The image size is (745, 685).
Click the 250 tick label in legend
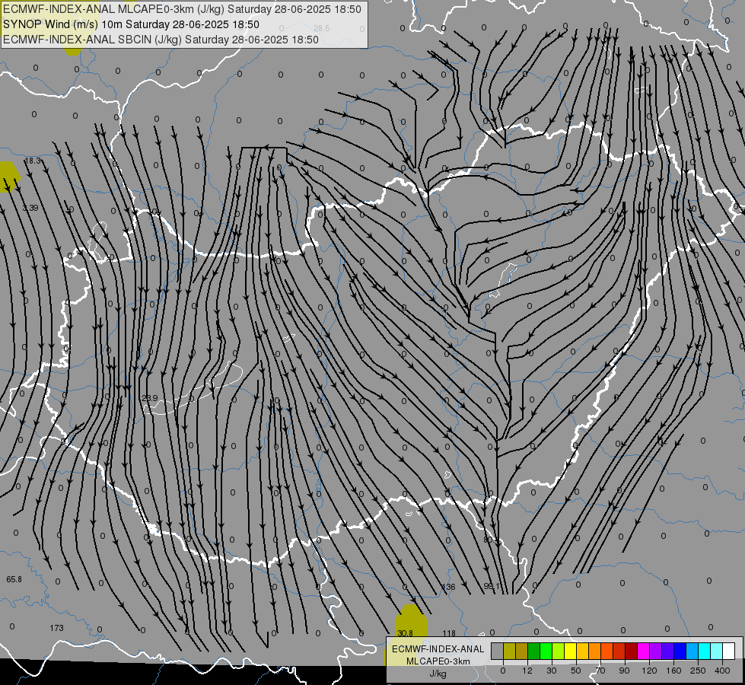pos(698,671)
